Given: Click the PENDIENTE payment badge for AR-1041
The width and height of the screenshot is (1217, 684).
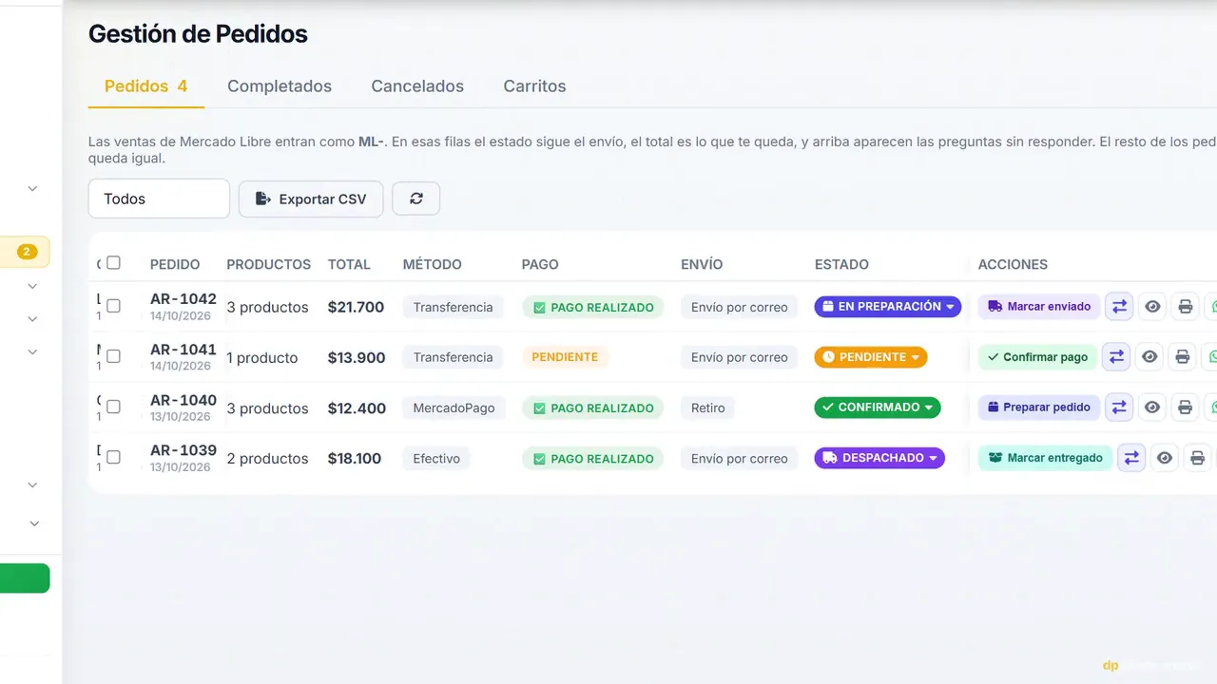Looking at the screenshot, I should (565, 357).
